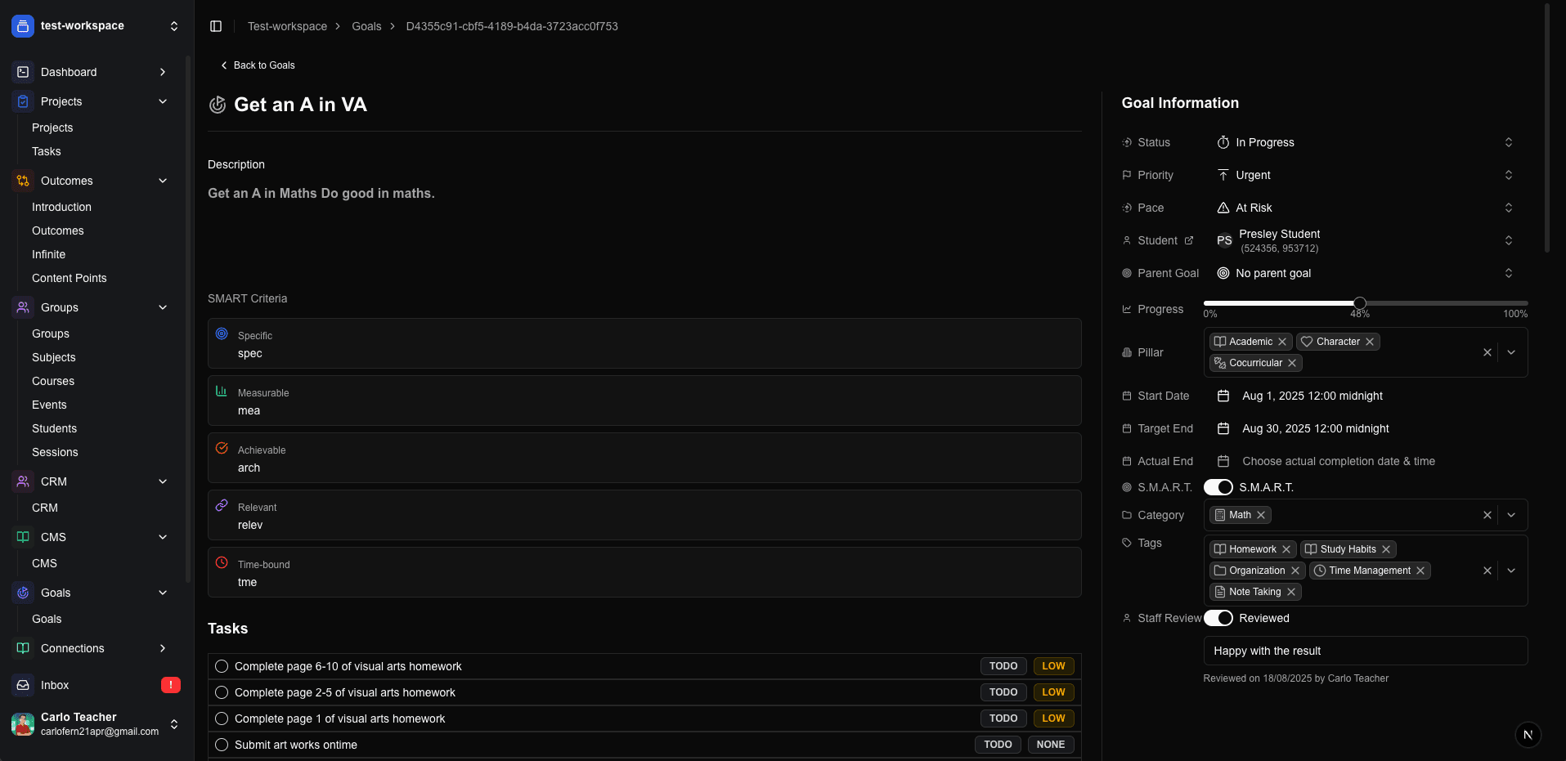Toggle the S.M.A.R.T. switch off
Image resolution: width=1566 pixels, height=761 pixels.
click(1218, 487)
